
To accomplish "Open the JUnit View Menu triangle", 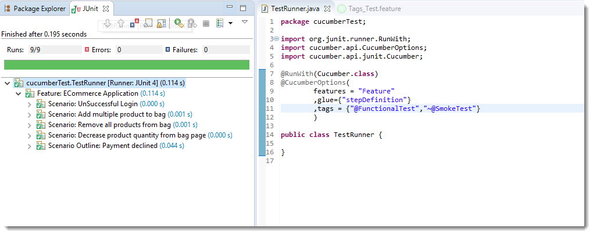I will (x=245, y=22).
